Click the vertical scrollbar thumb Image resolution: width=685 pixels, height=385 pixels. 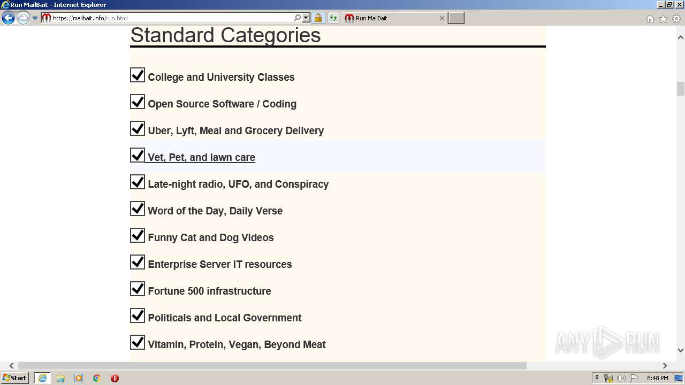tap(681, 89)
